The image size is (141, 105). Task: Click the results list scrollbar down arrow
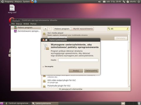tap(129, 86)
